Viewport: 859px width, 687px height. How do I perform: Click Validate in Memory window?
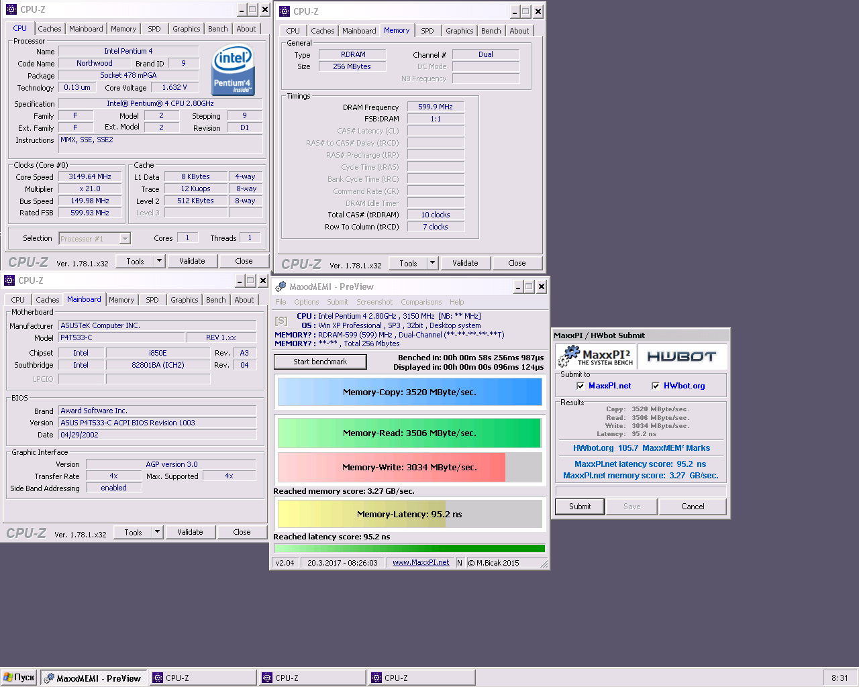(465, 263)
